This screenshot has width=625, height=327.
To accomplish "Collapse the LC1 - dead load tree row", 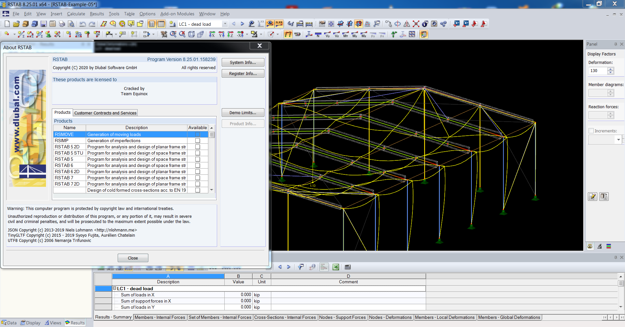I will click(114, 288).
